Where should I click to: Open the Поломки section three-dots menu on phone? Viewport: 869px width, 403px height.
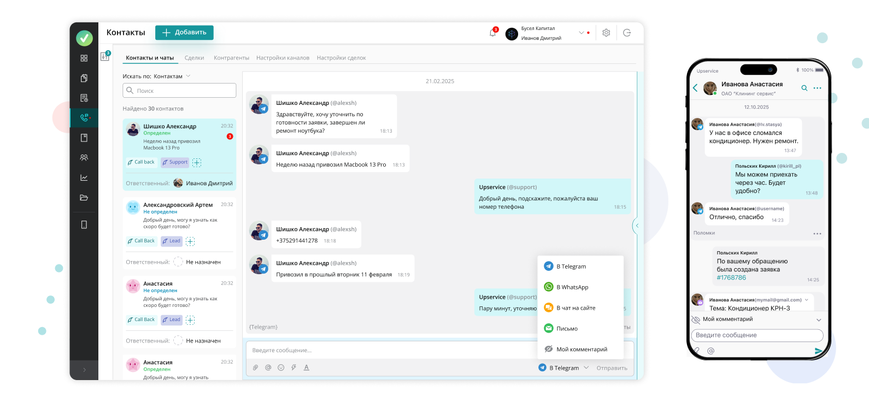tap(817, 233)
